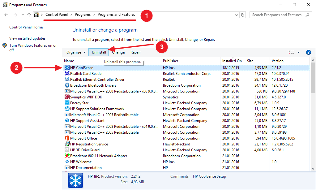Viewport: 316px width, 190px height.
Task: Open Turn Windows features on or off
Action: click(33, 48)
